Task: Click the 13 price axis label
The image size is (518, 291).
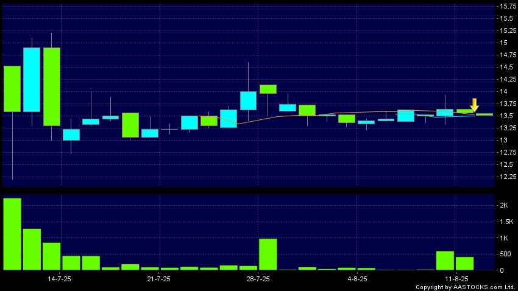Action: (503, 140)
